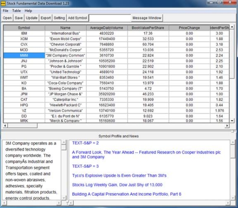Open Tyco's Explosive Upside news link
The image size is (238, 208).
(x=119, y=175)
